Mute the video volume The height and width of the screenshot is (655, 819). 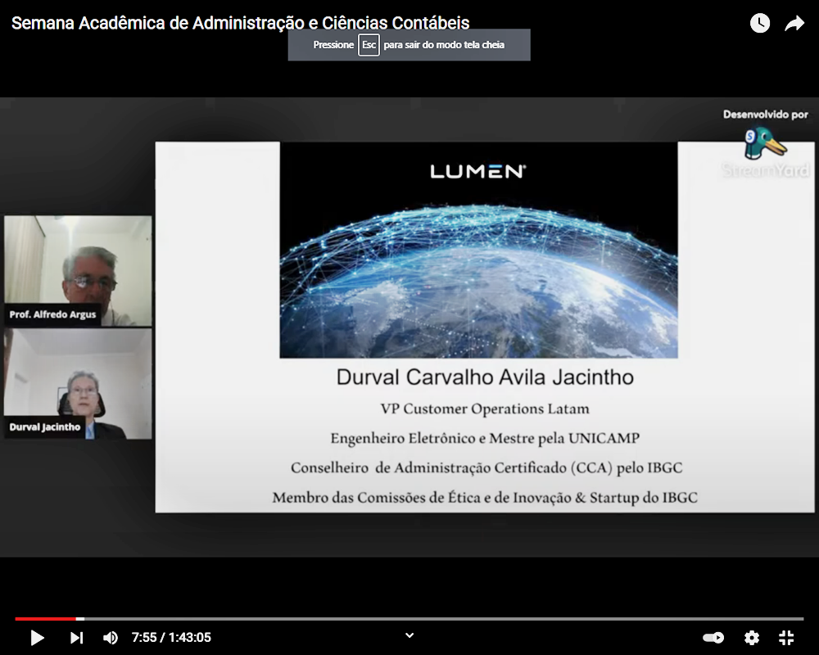pyautogui.click(x=111, y=637)
